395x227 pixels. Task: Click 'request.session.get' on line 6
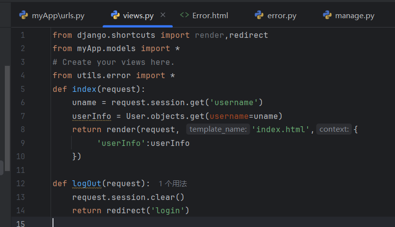point(158,102)
